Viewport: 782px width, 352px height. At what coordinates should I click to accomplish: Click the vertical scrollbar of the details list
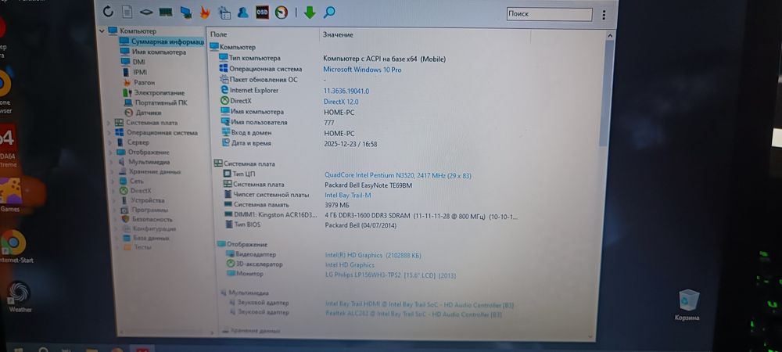tap(605, 92)
